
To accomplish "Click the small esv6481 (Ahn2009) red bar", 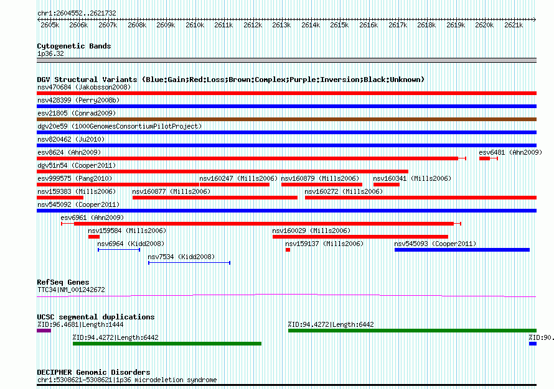I will [x=488, y=158].
